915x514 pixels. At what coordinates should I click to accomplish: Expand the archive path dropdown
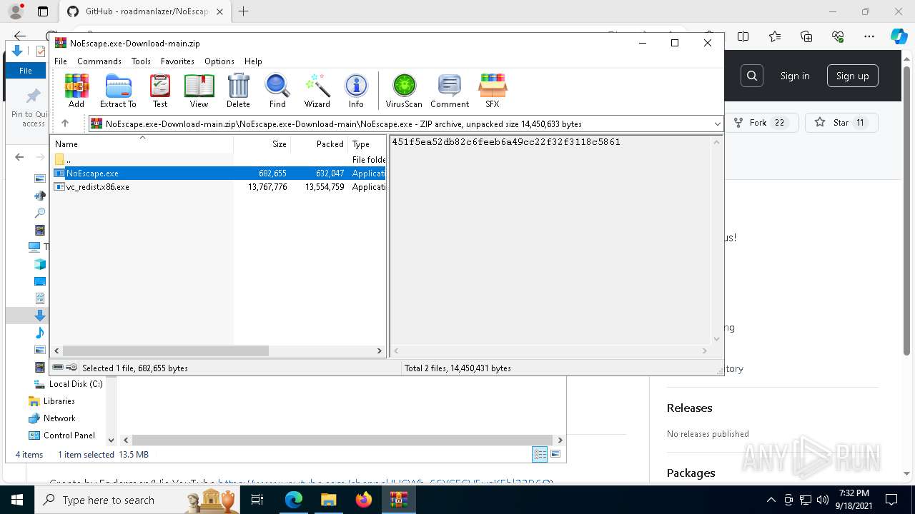click(717, 124)
